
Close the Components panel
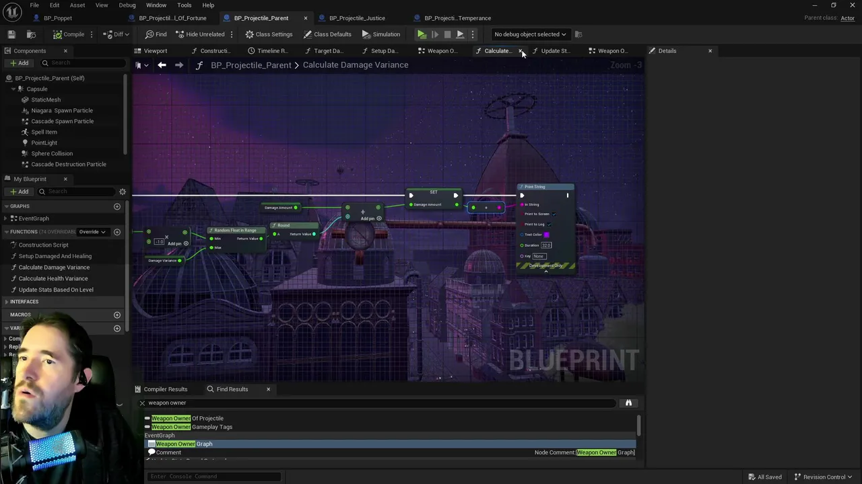click(65, 51)
